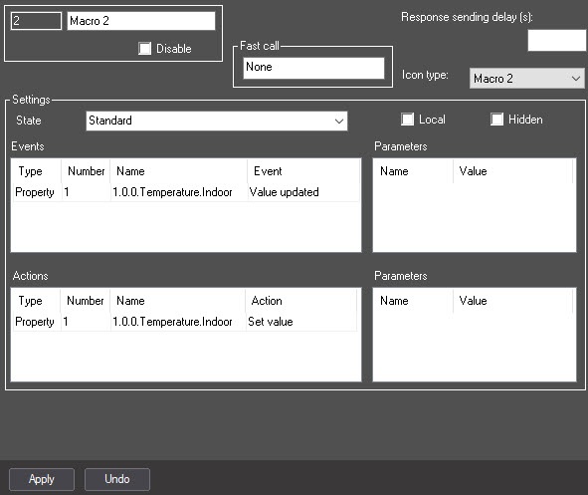Expand the Icon type dropdown
This screenshot has width=588, height=495.
pos(527,79)
